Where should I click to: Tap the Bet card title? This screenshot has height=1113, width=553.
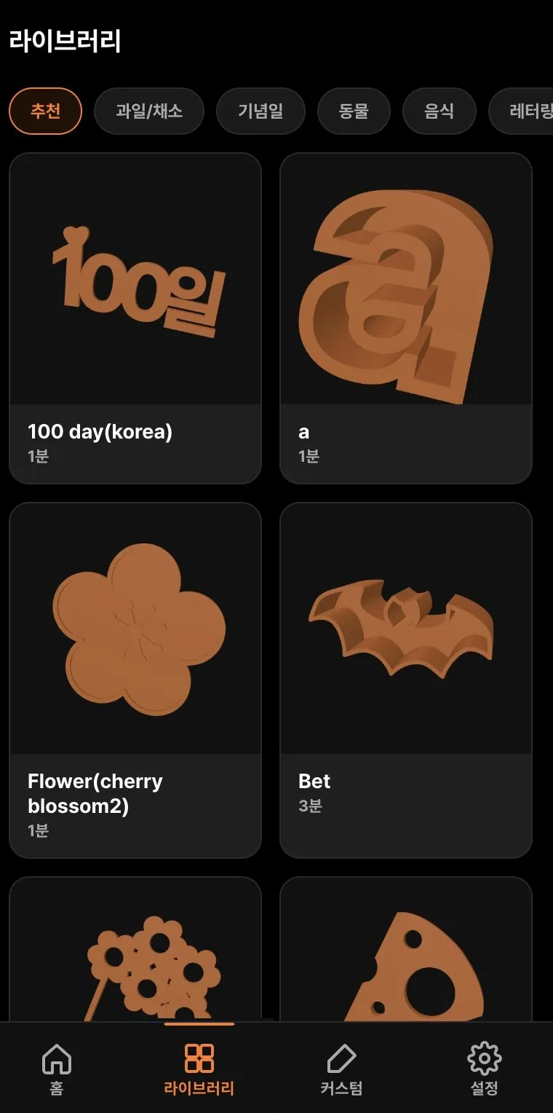click(314, 782)
